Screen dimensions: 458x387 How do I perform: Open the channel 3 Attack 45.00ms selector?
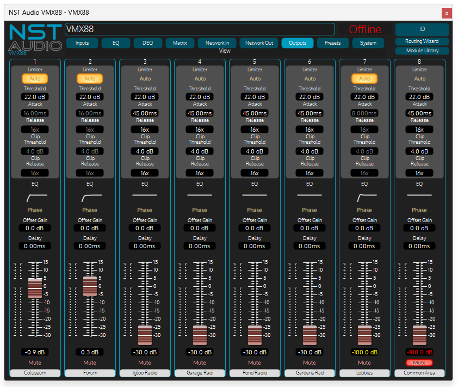click(x=145, y=113)
